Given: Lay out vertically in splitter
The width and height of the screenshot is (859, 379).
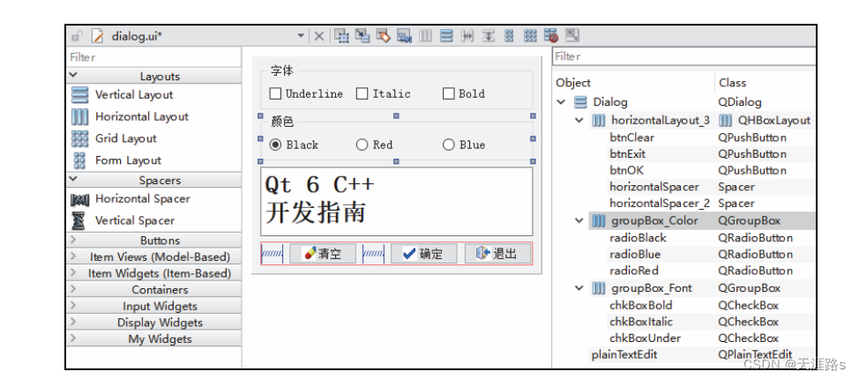Looking at the screenshot, I should click(488, 36).
